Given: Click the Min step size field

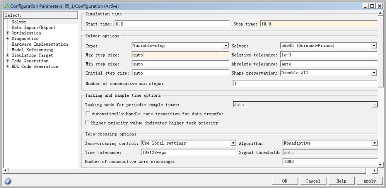Looking at the screenshot, I should pyautogui.click(x=181, y=64).
